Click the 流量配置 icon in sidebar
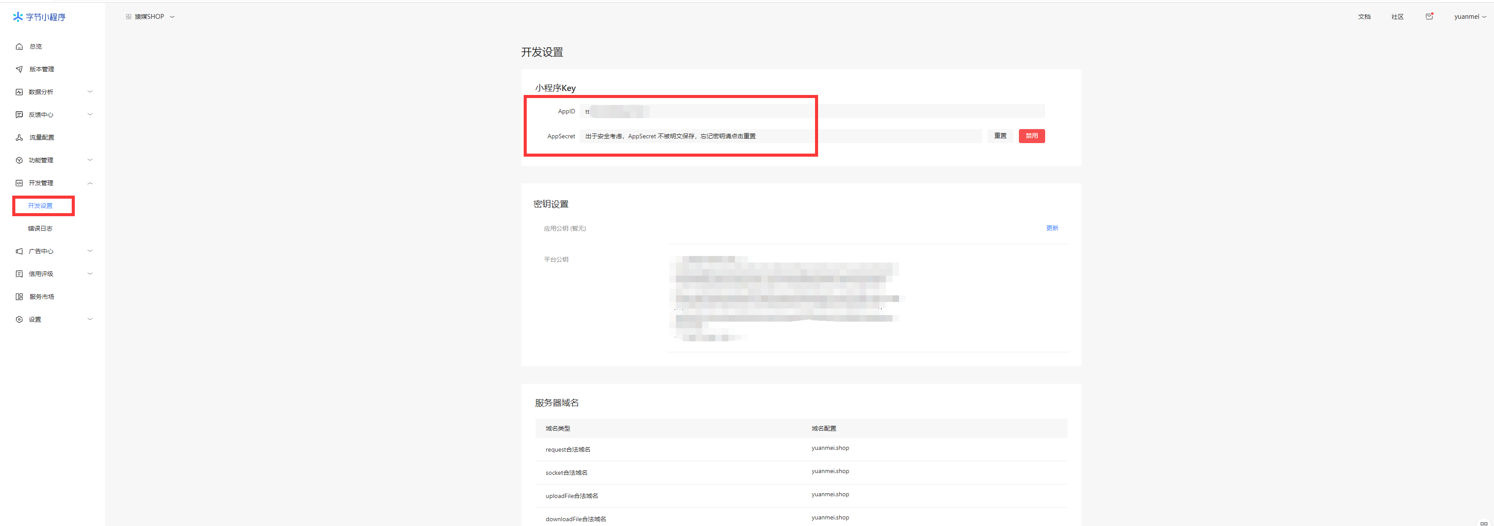 19,137
